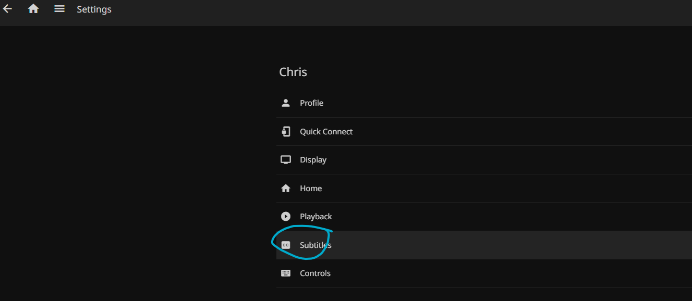
Task: Open the Profile settings entry
Action: pos(311,103)
